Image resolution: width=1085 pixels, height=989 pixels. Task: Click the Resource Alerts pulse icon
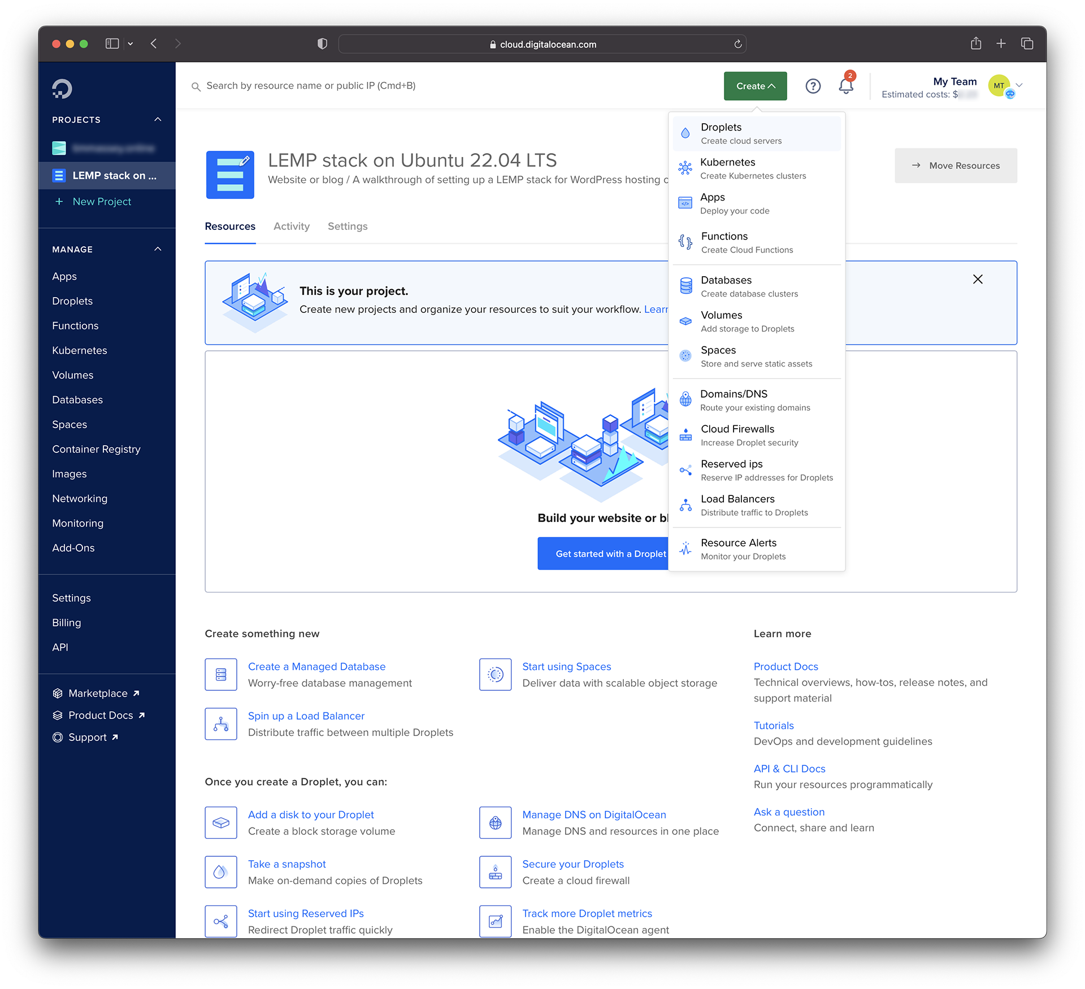[685, 548]
